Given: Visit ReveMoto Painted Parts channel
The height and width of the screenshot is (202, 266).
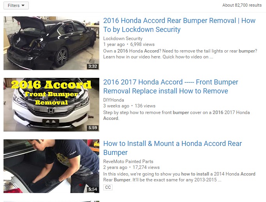Looking at the screenshot, I should (128, 162).
